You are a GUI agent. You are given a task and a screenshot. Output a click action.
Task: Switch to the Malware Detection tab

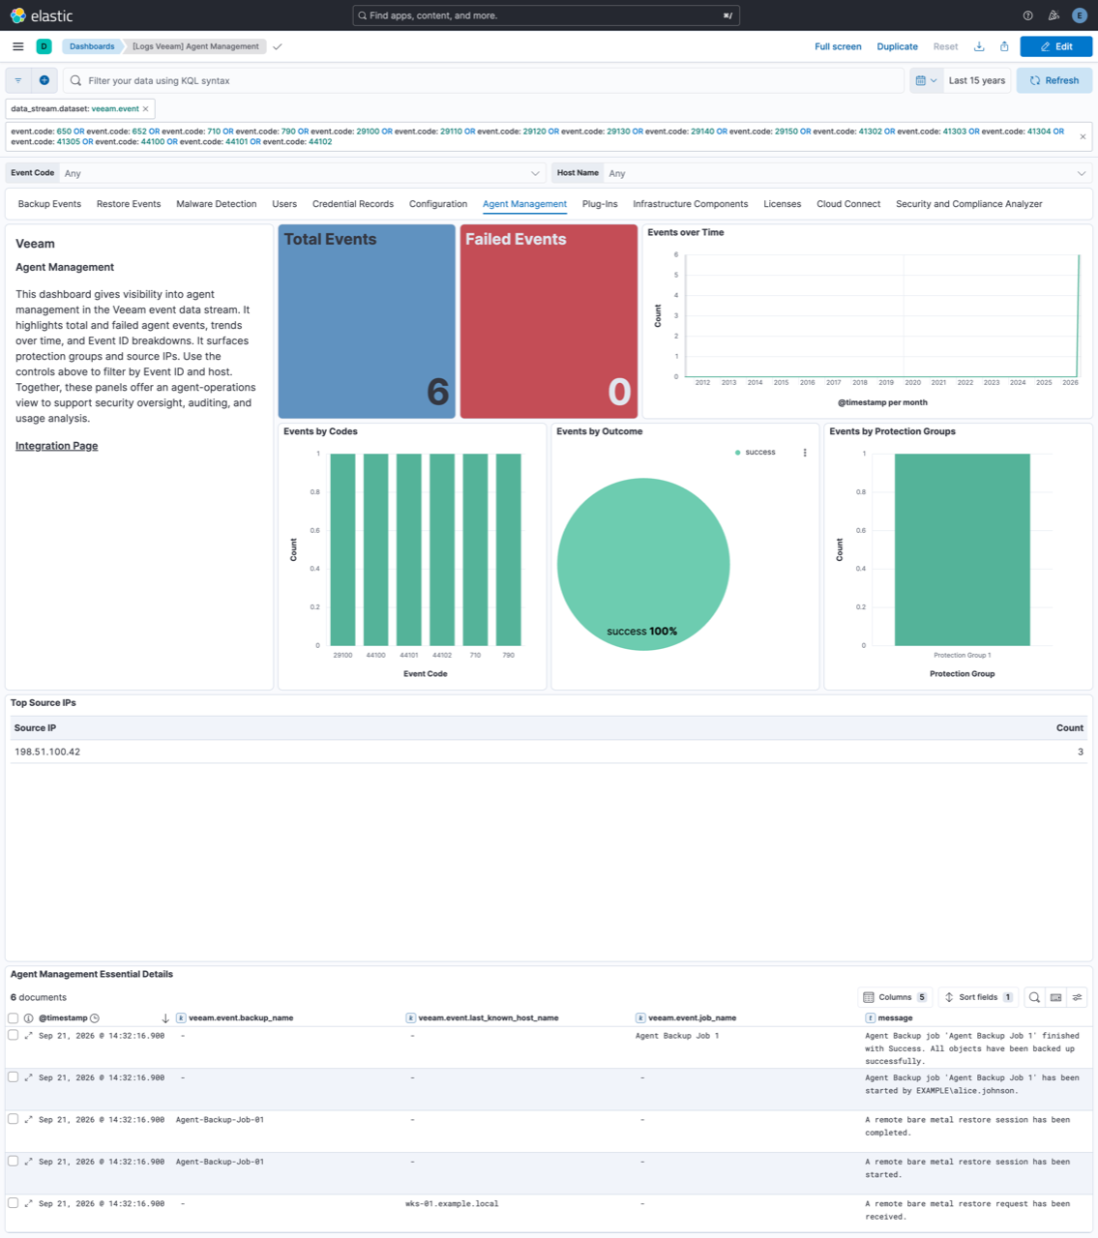point(217,204)
